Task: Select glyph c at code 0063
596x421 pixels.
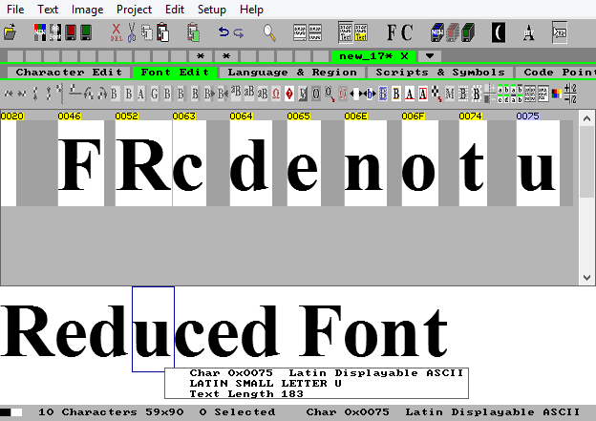Action: [189, 163]
